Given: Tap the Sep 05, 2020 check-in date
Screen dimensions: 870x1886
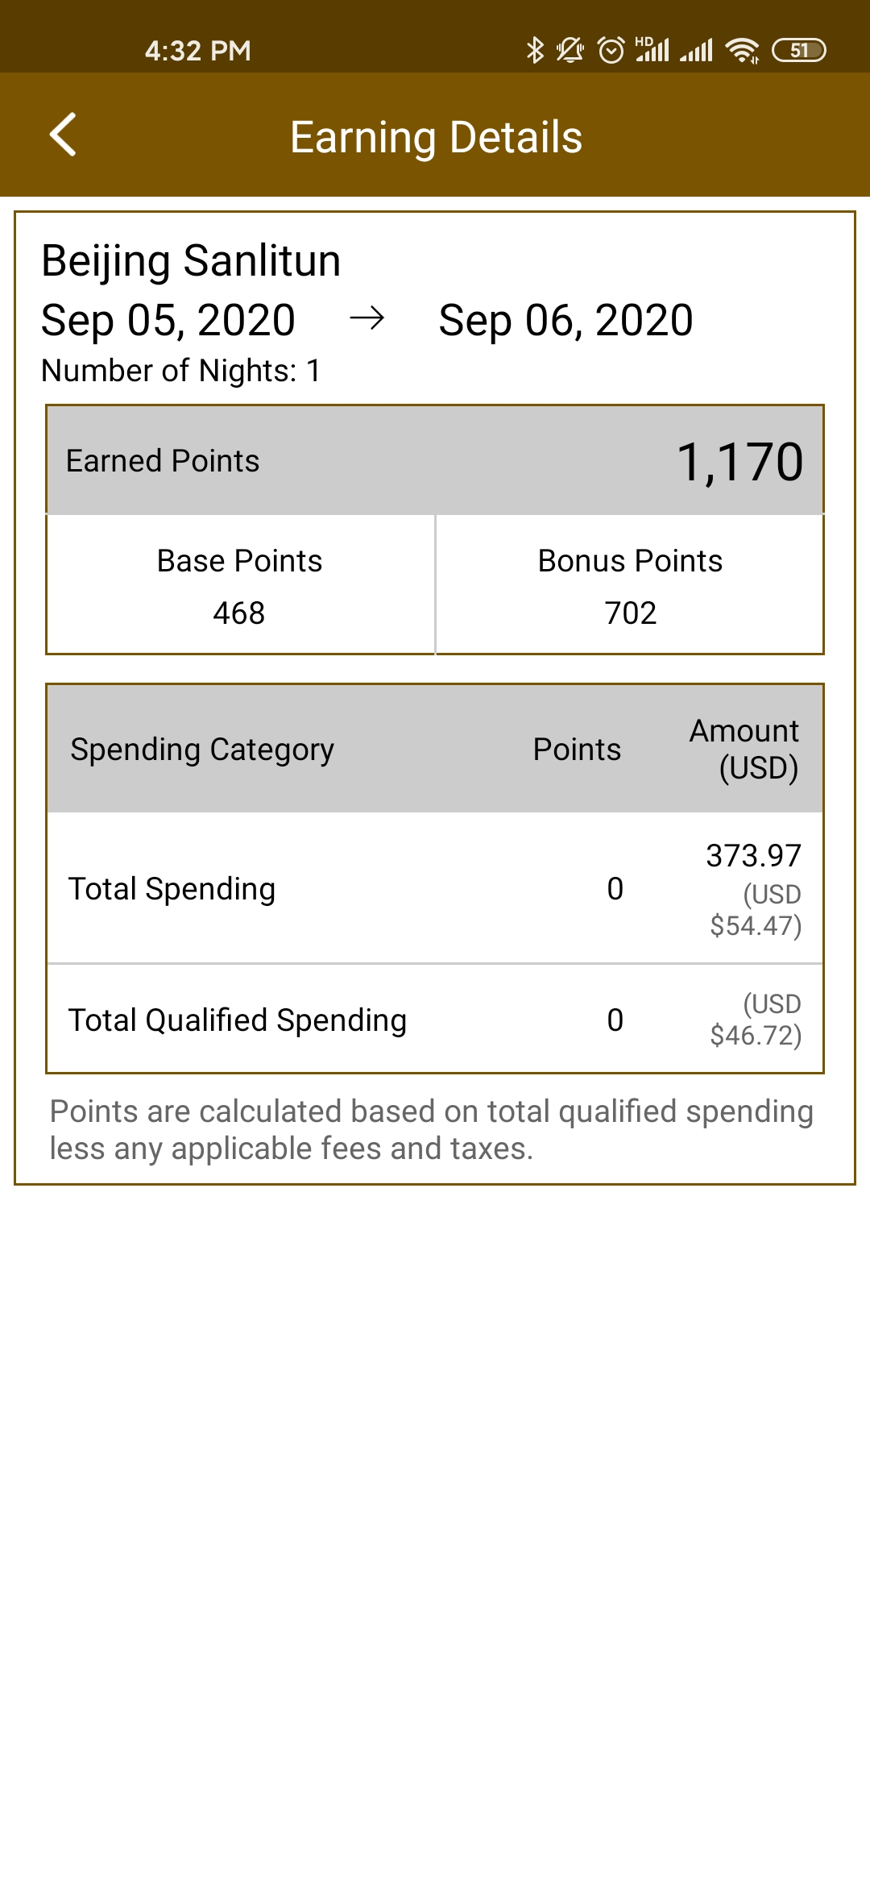Looking at the screenshot, I should [x=168, y=320].
